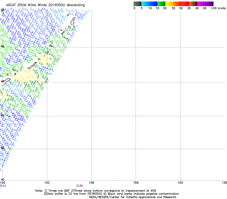Click the orange 25-30 knots legend swatch
Image resolution: width=227 pixels, height=199 pixels.
coord(177,4)
